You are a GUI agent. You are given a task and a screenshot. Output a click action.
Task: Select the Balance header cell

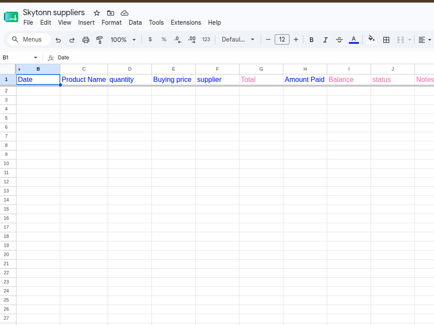(349, 80)
